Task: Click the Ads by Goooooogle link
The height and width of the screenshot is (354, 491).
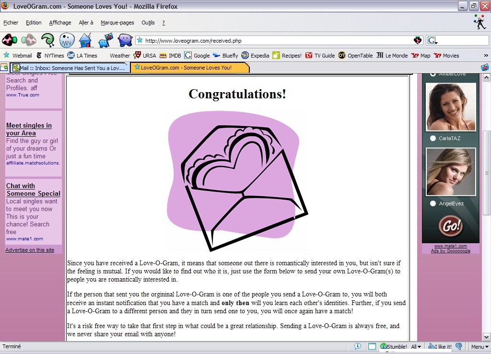Action: coord(450,250)
